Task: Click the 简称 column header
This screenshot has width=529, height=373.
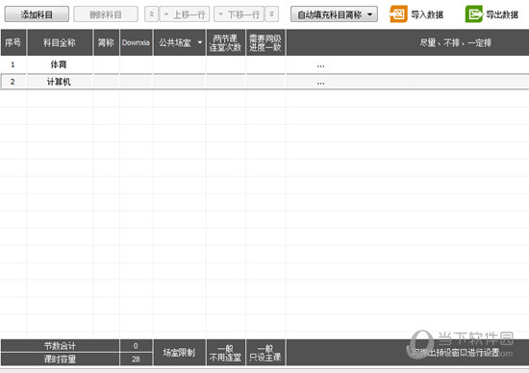Action: pos(106,42)
